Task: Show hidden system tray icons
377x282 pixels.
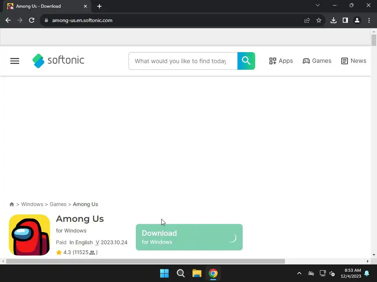Action: (299, 273)
